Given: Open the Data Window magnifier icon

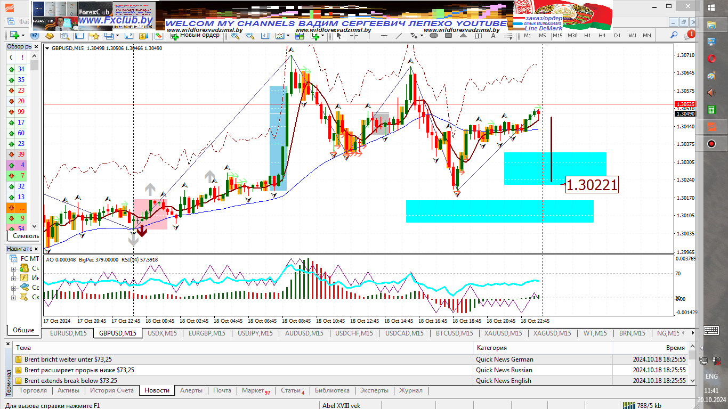Looking at the screenshot, I should (64, 35).
